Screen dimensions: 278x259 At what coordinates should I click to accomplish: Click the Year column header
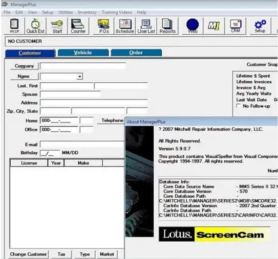pyautogui.click(x=56, y=163)
